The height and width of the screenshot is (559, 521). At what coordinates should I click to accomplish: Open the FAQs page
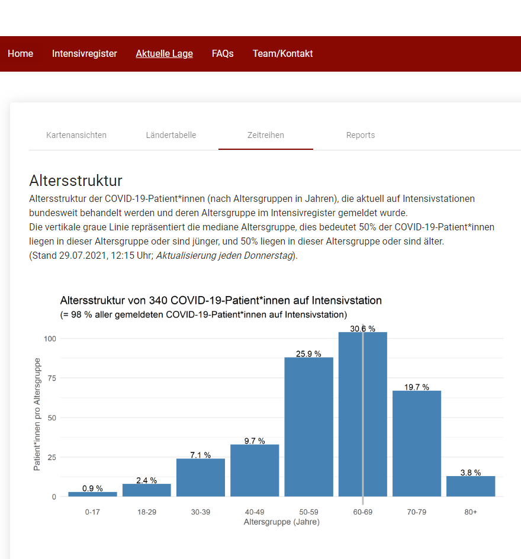pos(223,54)
